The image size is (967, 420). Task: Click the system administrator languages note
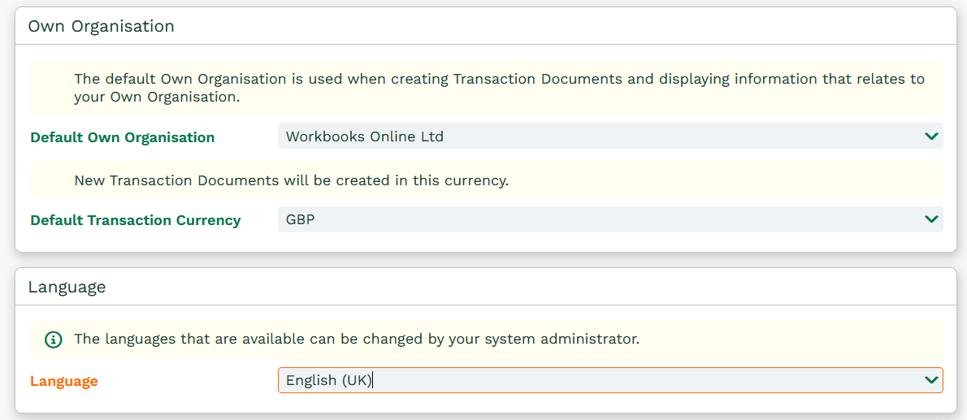point(356,339)
